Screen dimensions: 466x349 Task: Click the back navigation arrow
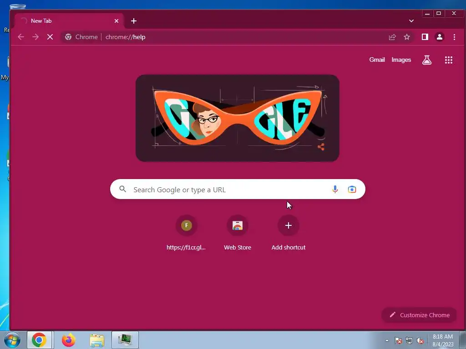21,37
